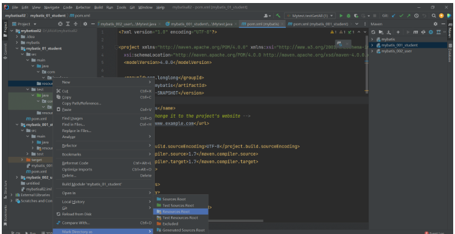Open Bookmarks tool window on left stripe
455x234 pixels.
tap(5, 215)
